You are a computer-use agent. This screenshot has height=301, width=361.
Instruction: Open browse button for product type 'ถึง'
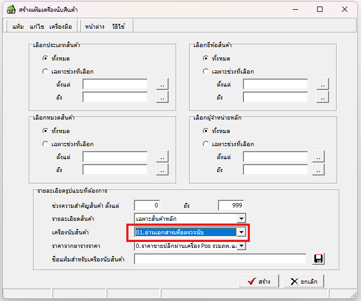162,97
